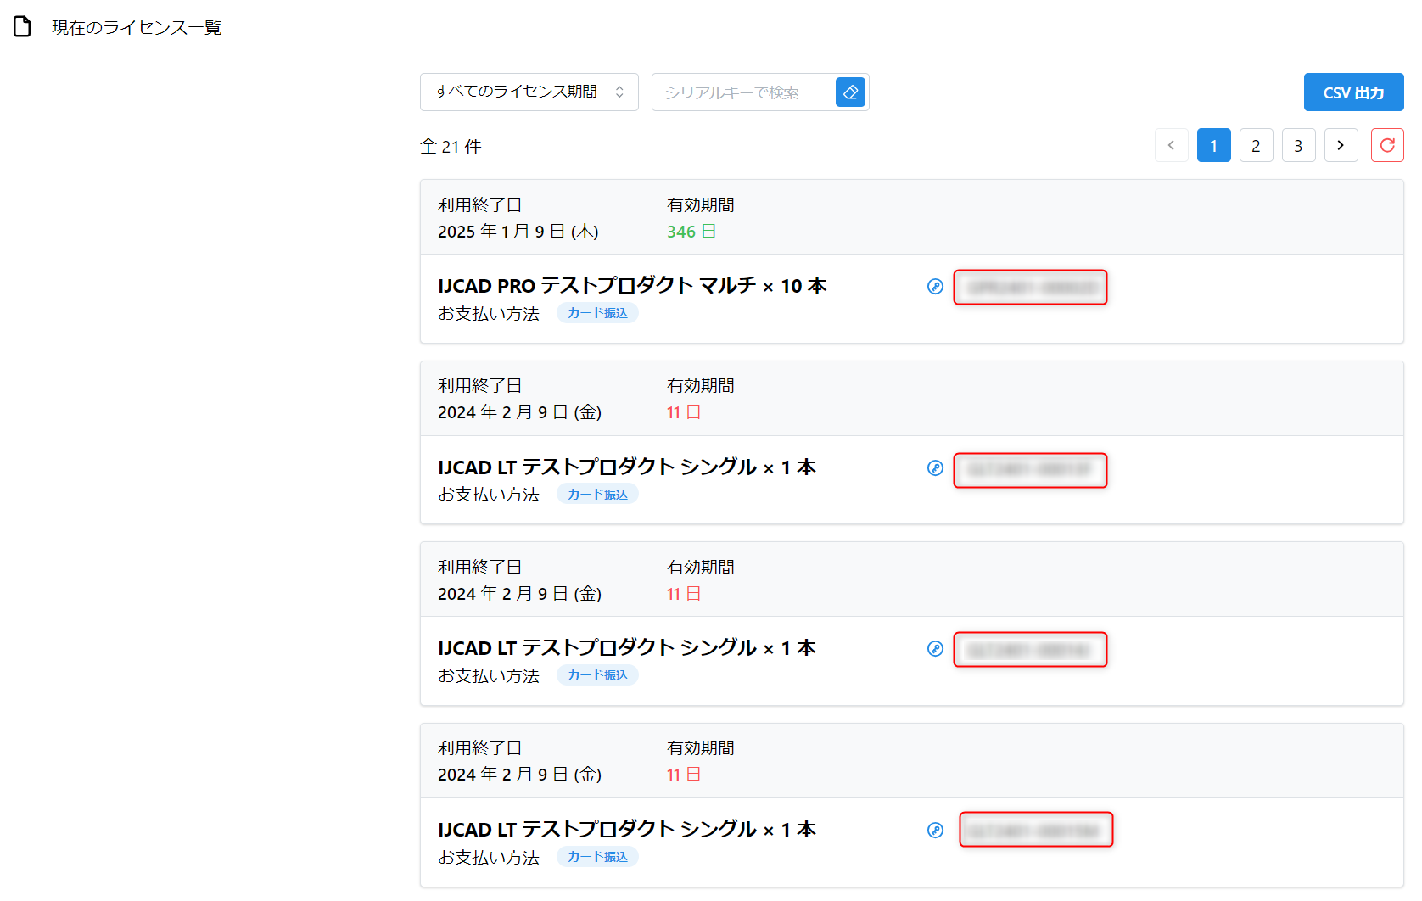The height and width of the screenshot is (901, 1422).
Task: Click the key icon on the bottom IJCAD LT license
Action: click(934, 831)
